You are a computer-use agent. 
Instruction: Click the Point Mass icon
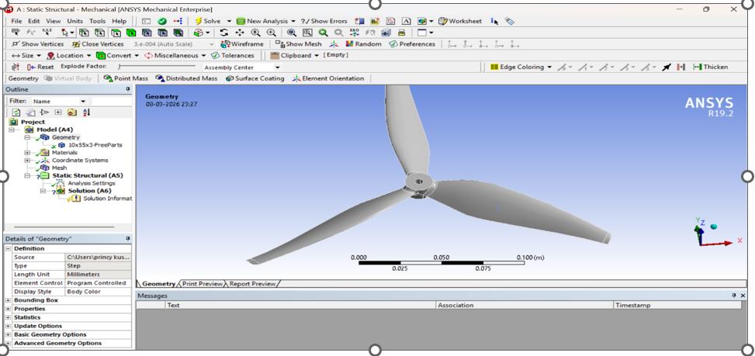(x=108, y=78)
